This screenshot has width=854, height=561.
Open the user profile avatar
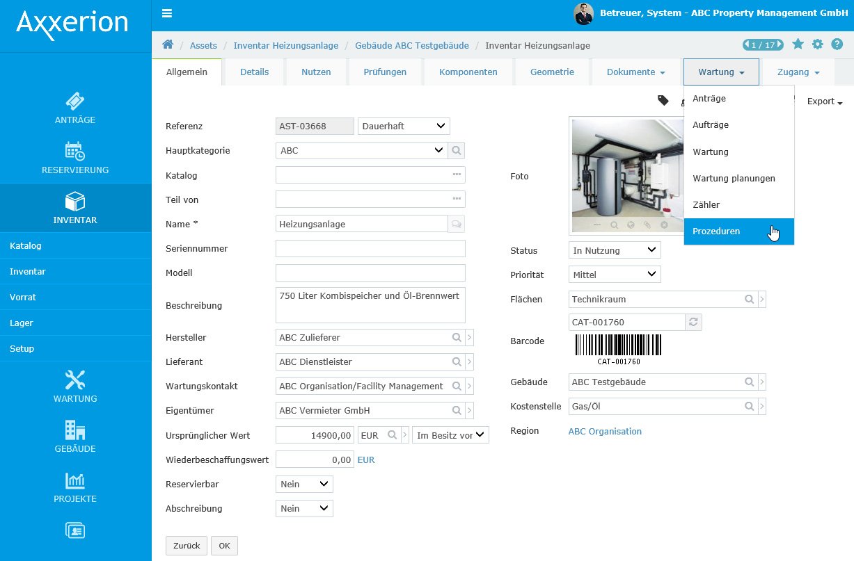pyautogui.click(x=583, y=13)
